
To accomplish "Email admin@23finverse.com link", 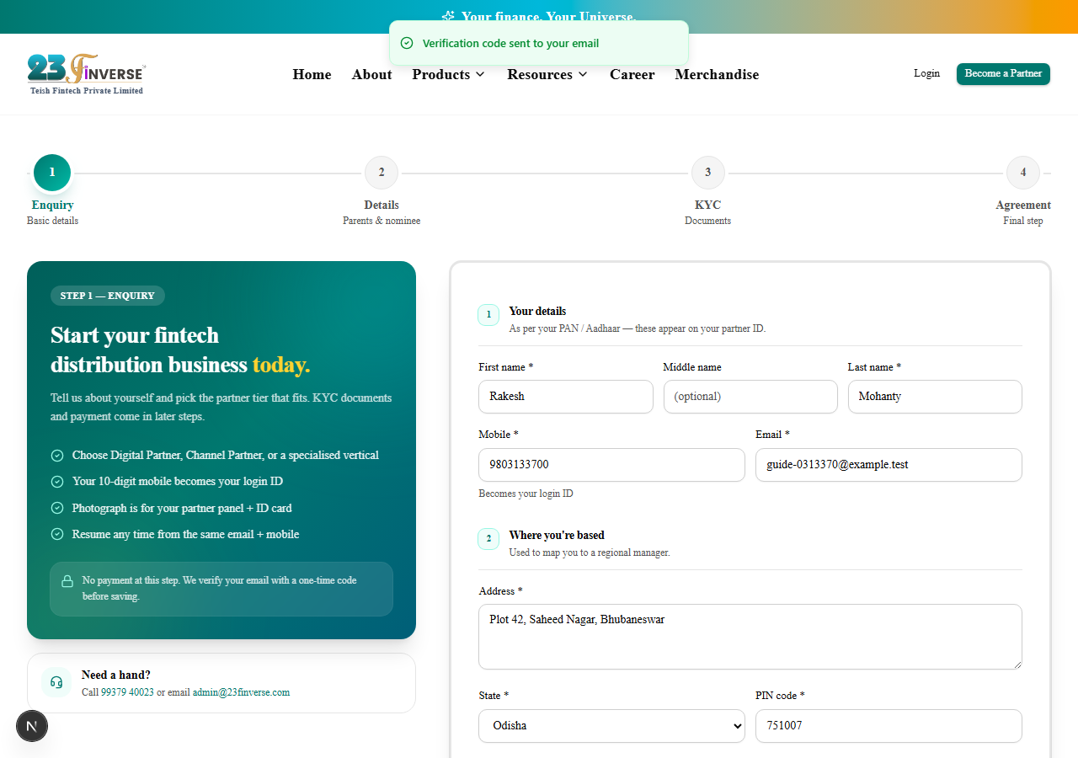I will pyautogui.click(x=241, y=692).
